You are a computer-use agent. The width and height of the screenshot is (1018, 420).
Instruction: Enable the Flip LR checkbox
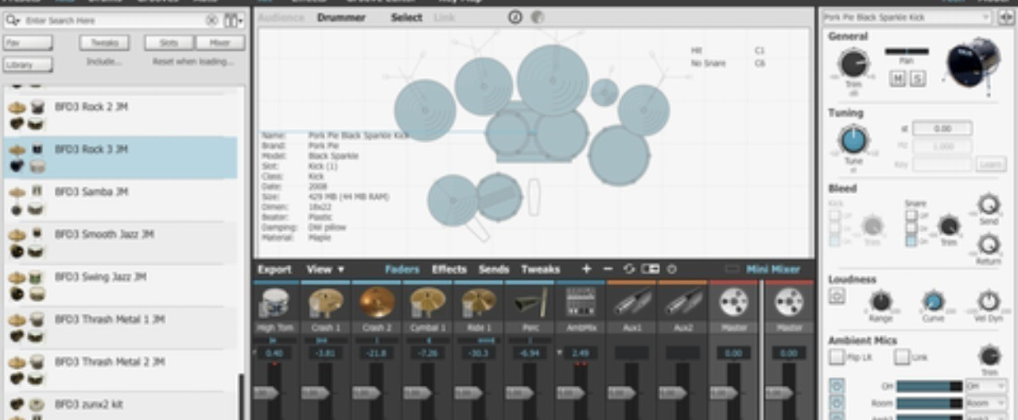[x=837, y=357]
